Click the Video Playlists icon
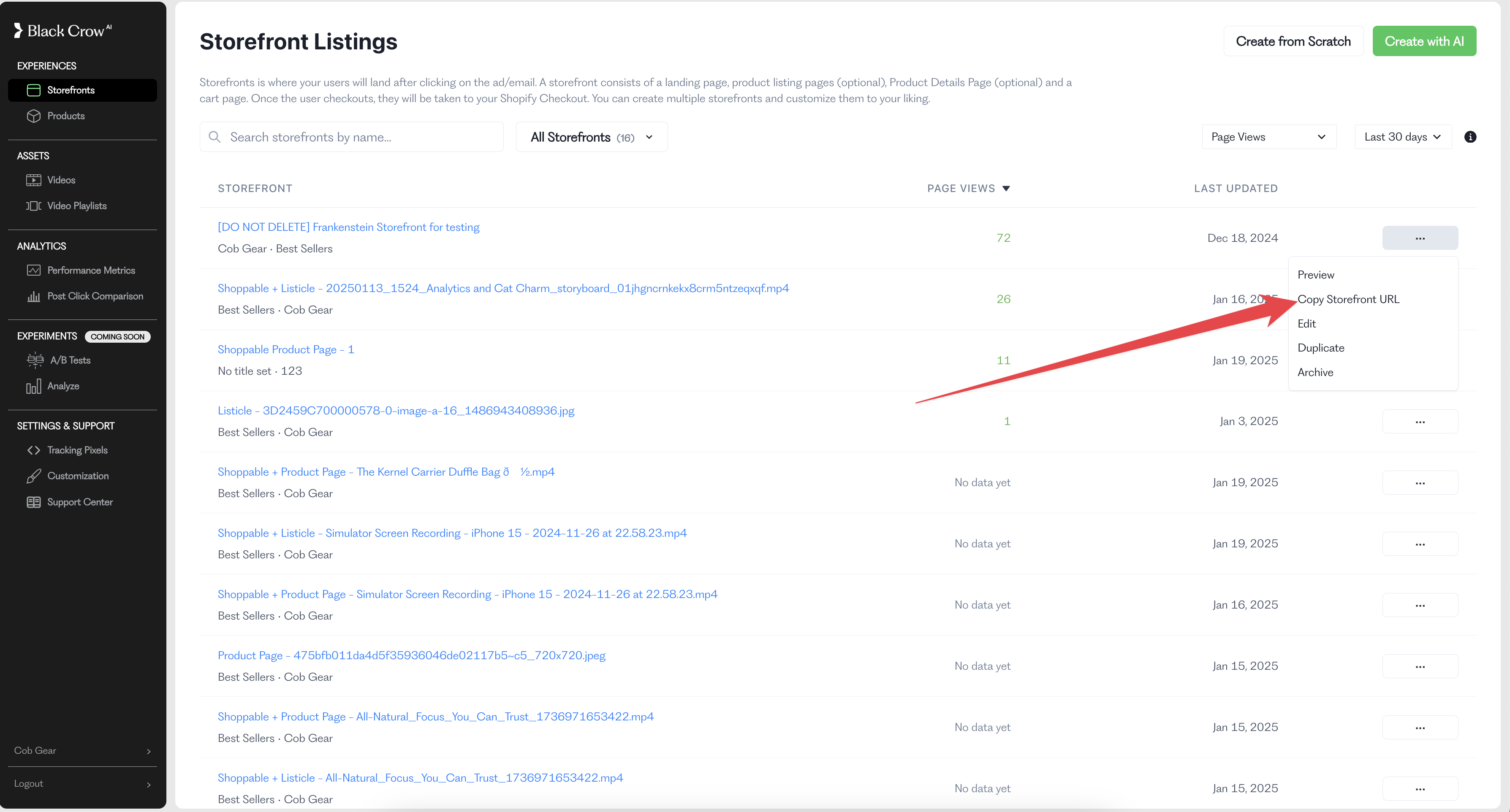Image resolution: width=1510 pixels, height=812 pixels. (x=33, y=206)
